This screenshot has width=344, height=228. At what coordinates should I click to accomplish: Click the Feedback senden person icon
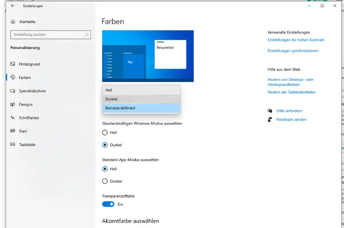tap(270, 119)
